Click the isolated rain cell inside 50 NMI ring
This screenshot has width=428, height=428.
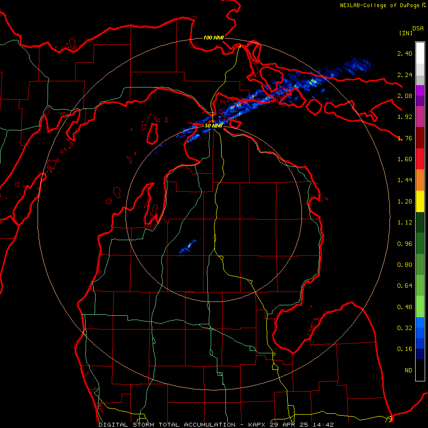point(189,246)
